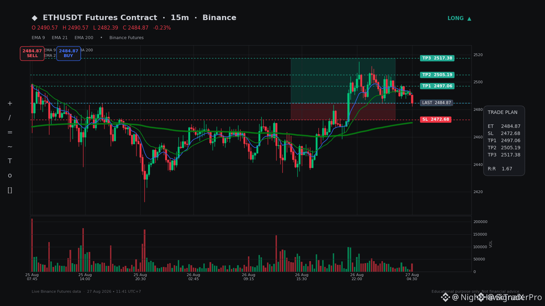Screen dimensions: 545x306
Task: Click the open value O 2490.57
Action: click(x=45, y=28)
